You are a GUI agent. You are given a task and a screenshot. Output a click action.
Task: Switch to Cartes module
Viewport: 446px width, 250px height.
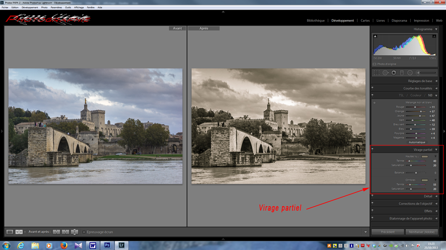click(x=365, y=21)
